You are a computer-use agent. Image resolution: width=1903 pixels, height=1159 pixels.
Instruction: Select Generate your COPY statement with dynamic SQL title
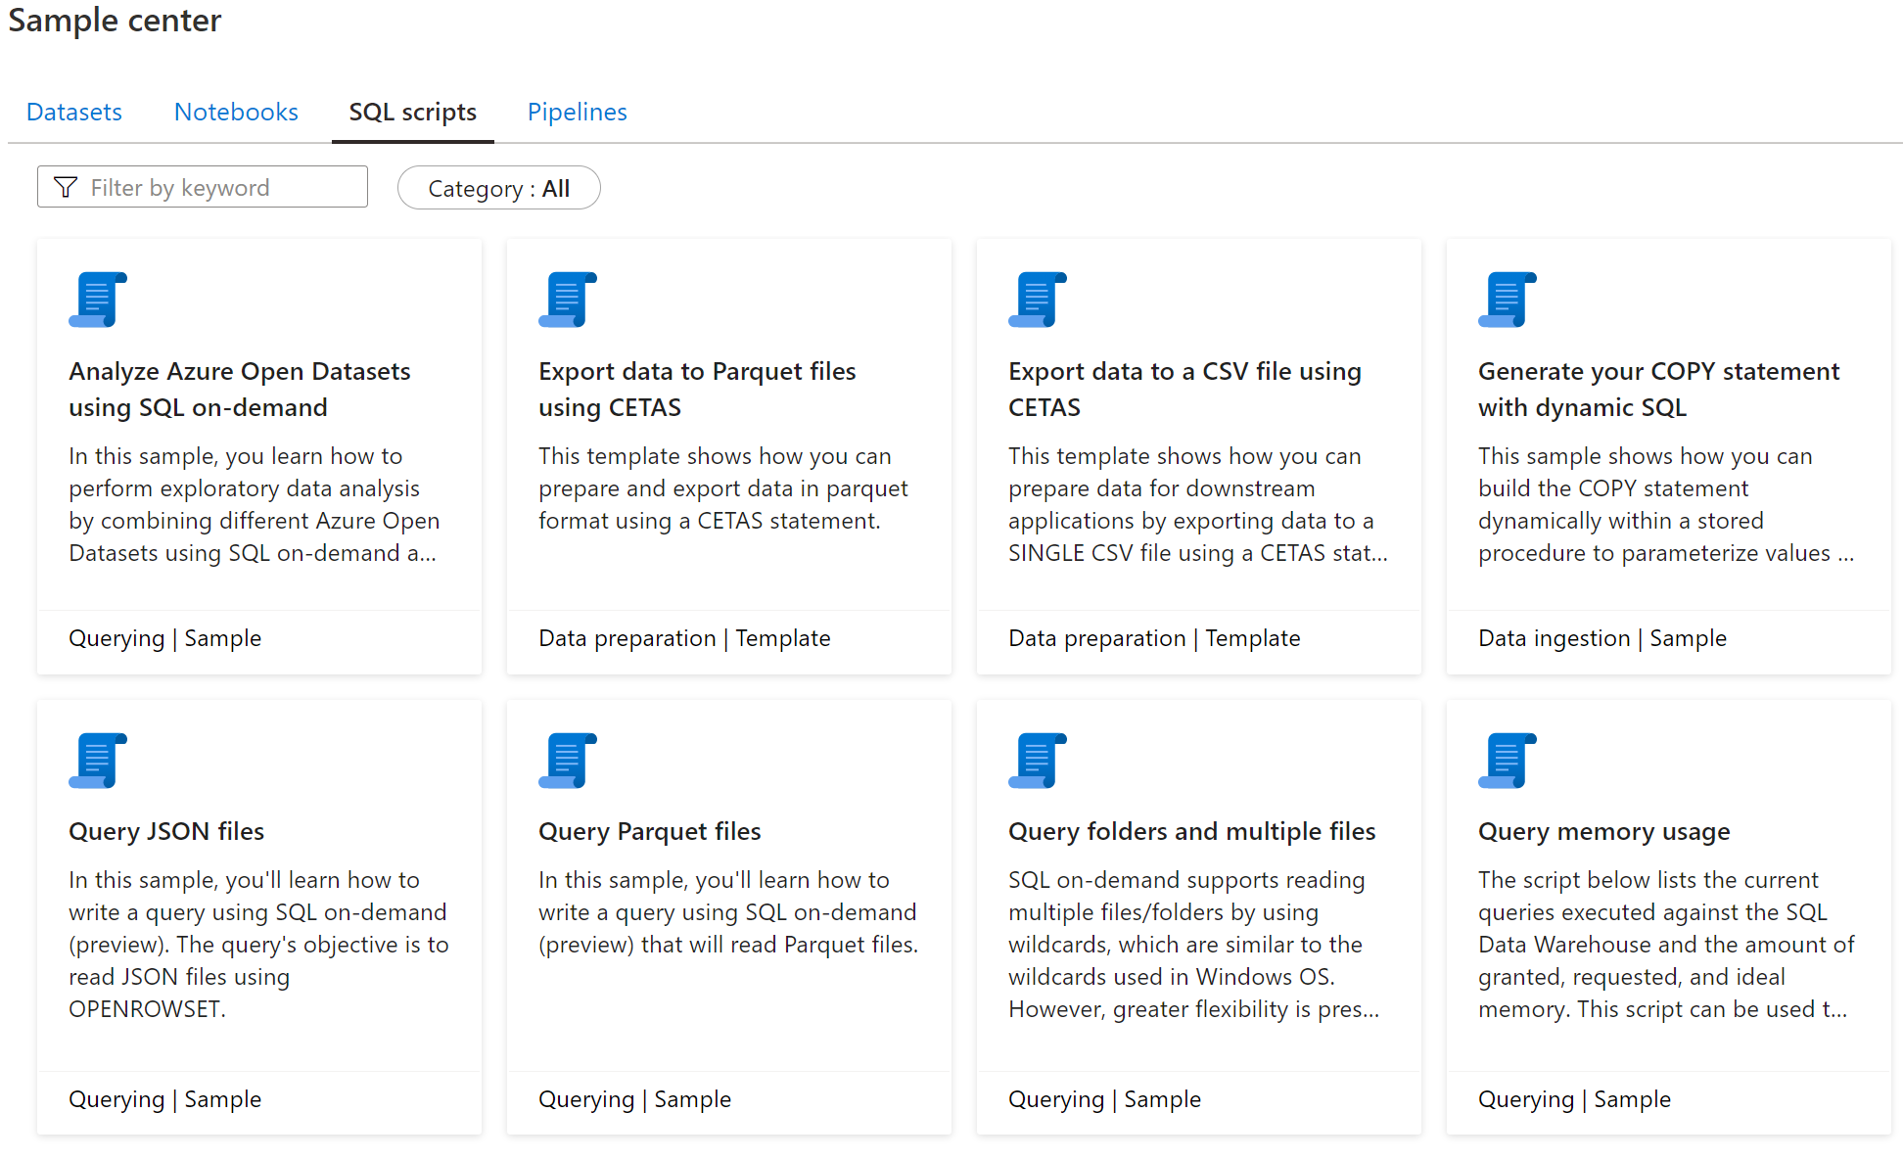click(x=1658, y=389)
